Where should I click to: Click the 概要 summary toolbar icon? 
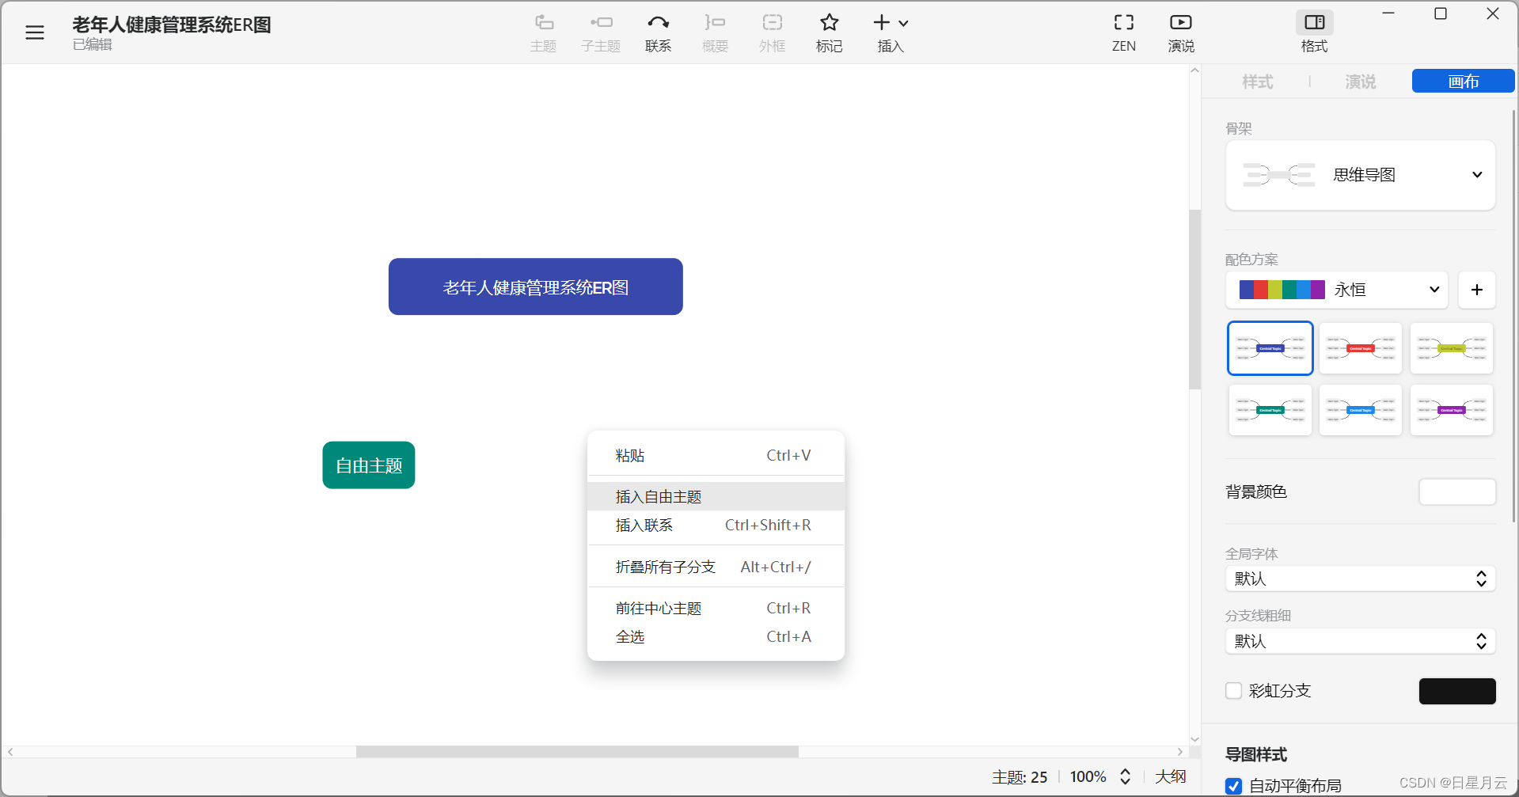(715, 32)
